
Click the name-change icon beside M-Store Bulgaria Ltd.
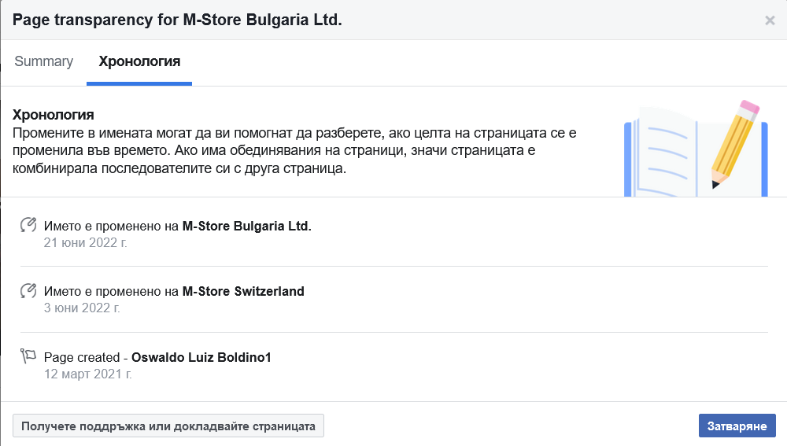click(x=28, y=226)
